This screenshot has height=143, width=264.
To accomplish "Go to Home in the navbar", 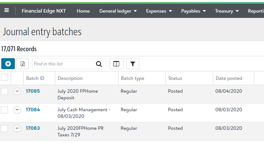I will tap(83, 11).
